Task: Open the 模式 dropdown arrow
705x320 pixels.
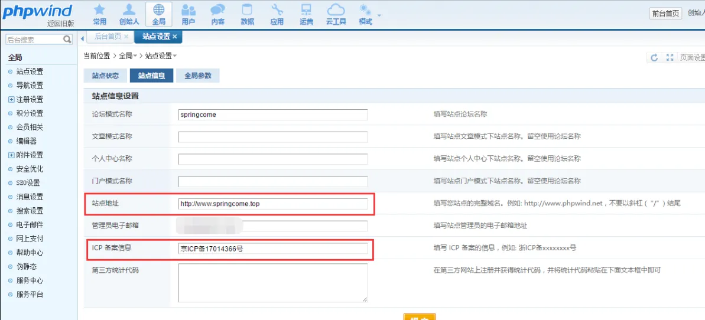Action: point(379,15)
